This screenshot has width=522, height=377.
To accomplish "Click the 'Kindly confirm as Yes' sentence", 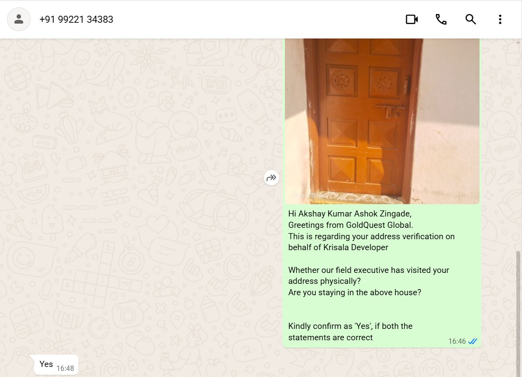I will (350, 332).
